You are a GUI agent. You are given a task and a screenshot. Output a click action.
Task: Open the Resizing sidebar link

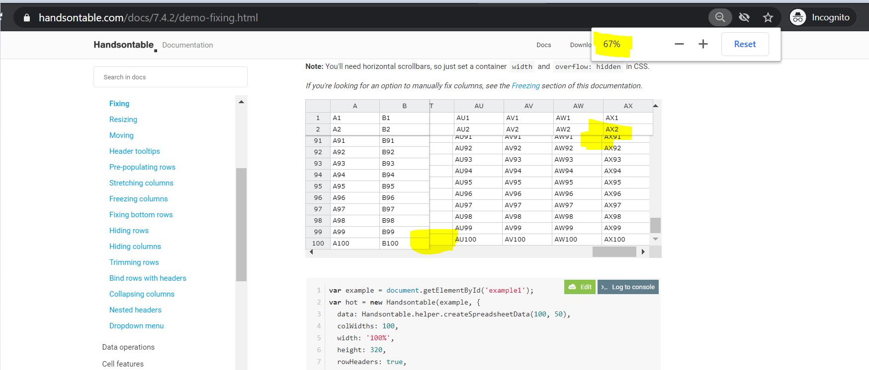[123, 120]
